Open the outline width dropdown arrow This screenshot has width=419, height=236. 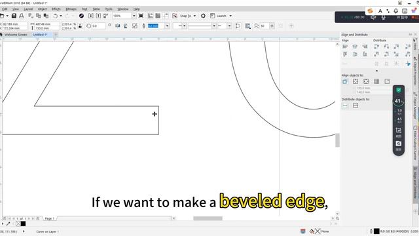click(x=167, y=26)
